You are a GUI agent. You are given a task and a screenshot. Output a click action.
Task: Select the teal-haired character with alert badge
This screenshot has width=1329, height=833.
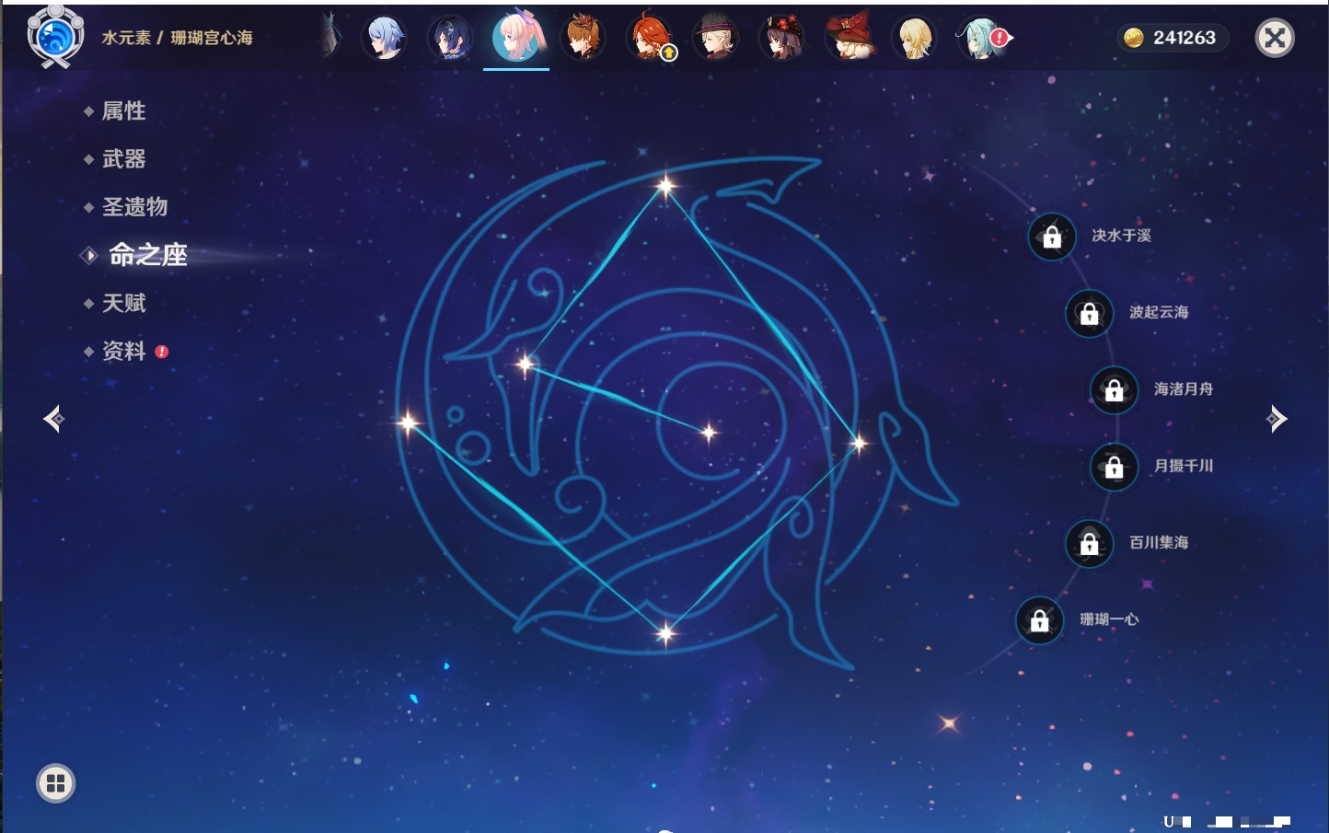coord(981,38)
